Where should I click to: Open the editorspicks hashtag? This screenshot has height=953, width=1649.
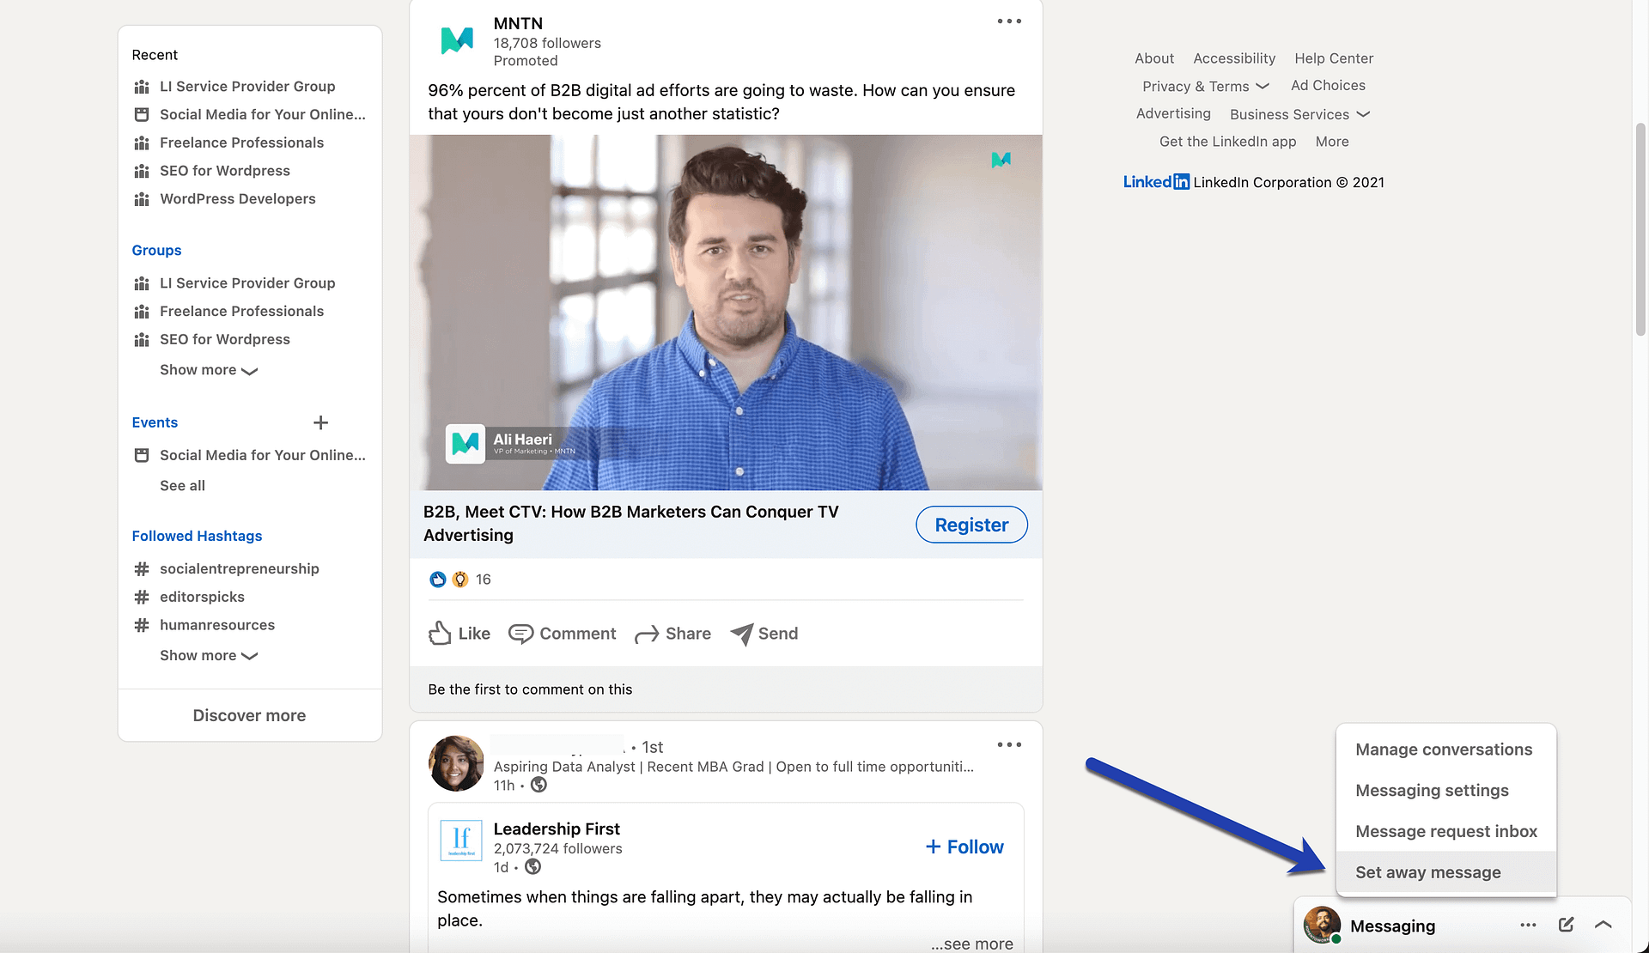click(x=202, y=598)
